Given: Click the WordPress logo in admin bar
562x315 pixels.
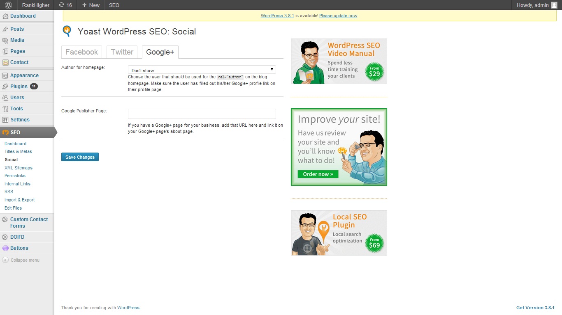Looking at the screenshot, I should pyautogui.click(x=8, y=5).
